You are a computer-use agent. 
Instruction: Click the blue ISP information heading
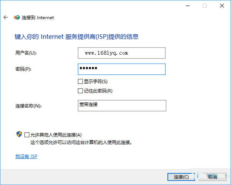77,37
